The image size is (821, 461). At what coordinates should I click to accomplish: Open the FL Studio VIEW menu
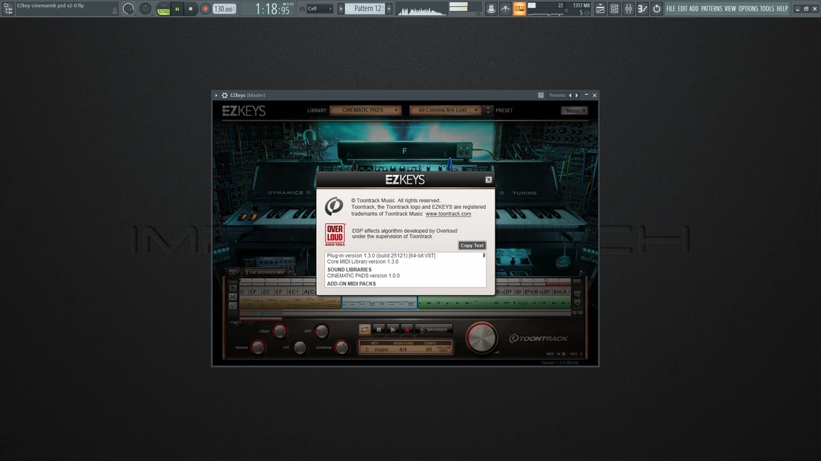coord(730,9)
